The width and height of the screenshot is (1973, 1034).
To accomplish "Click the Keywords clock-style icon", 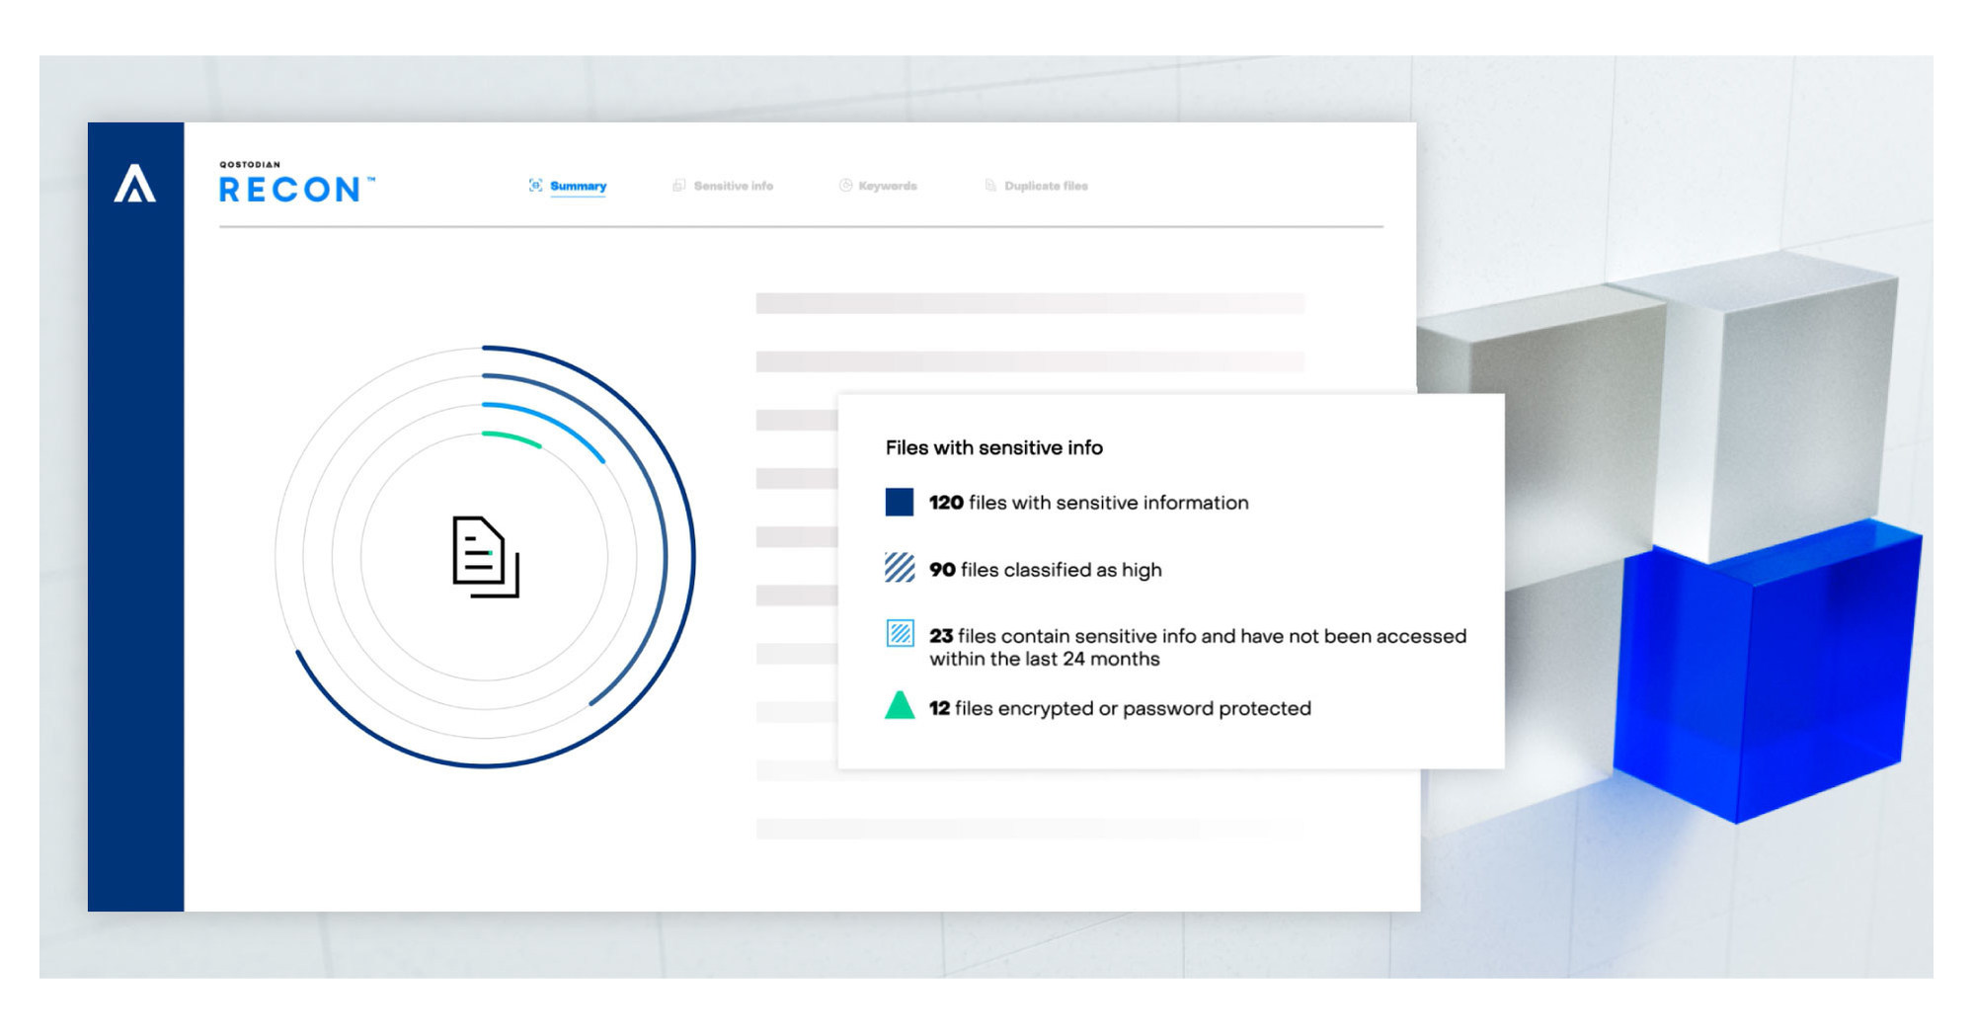I will click(844, 185).
